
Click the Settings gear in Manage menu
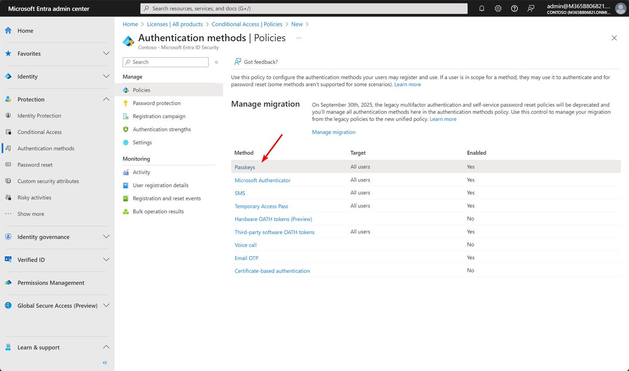126,142
